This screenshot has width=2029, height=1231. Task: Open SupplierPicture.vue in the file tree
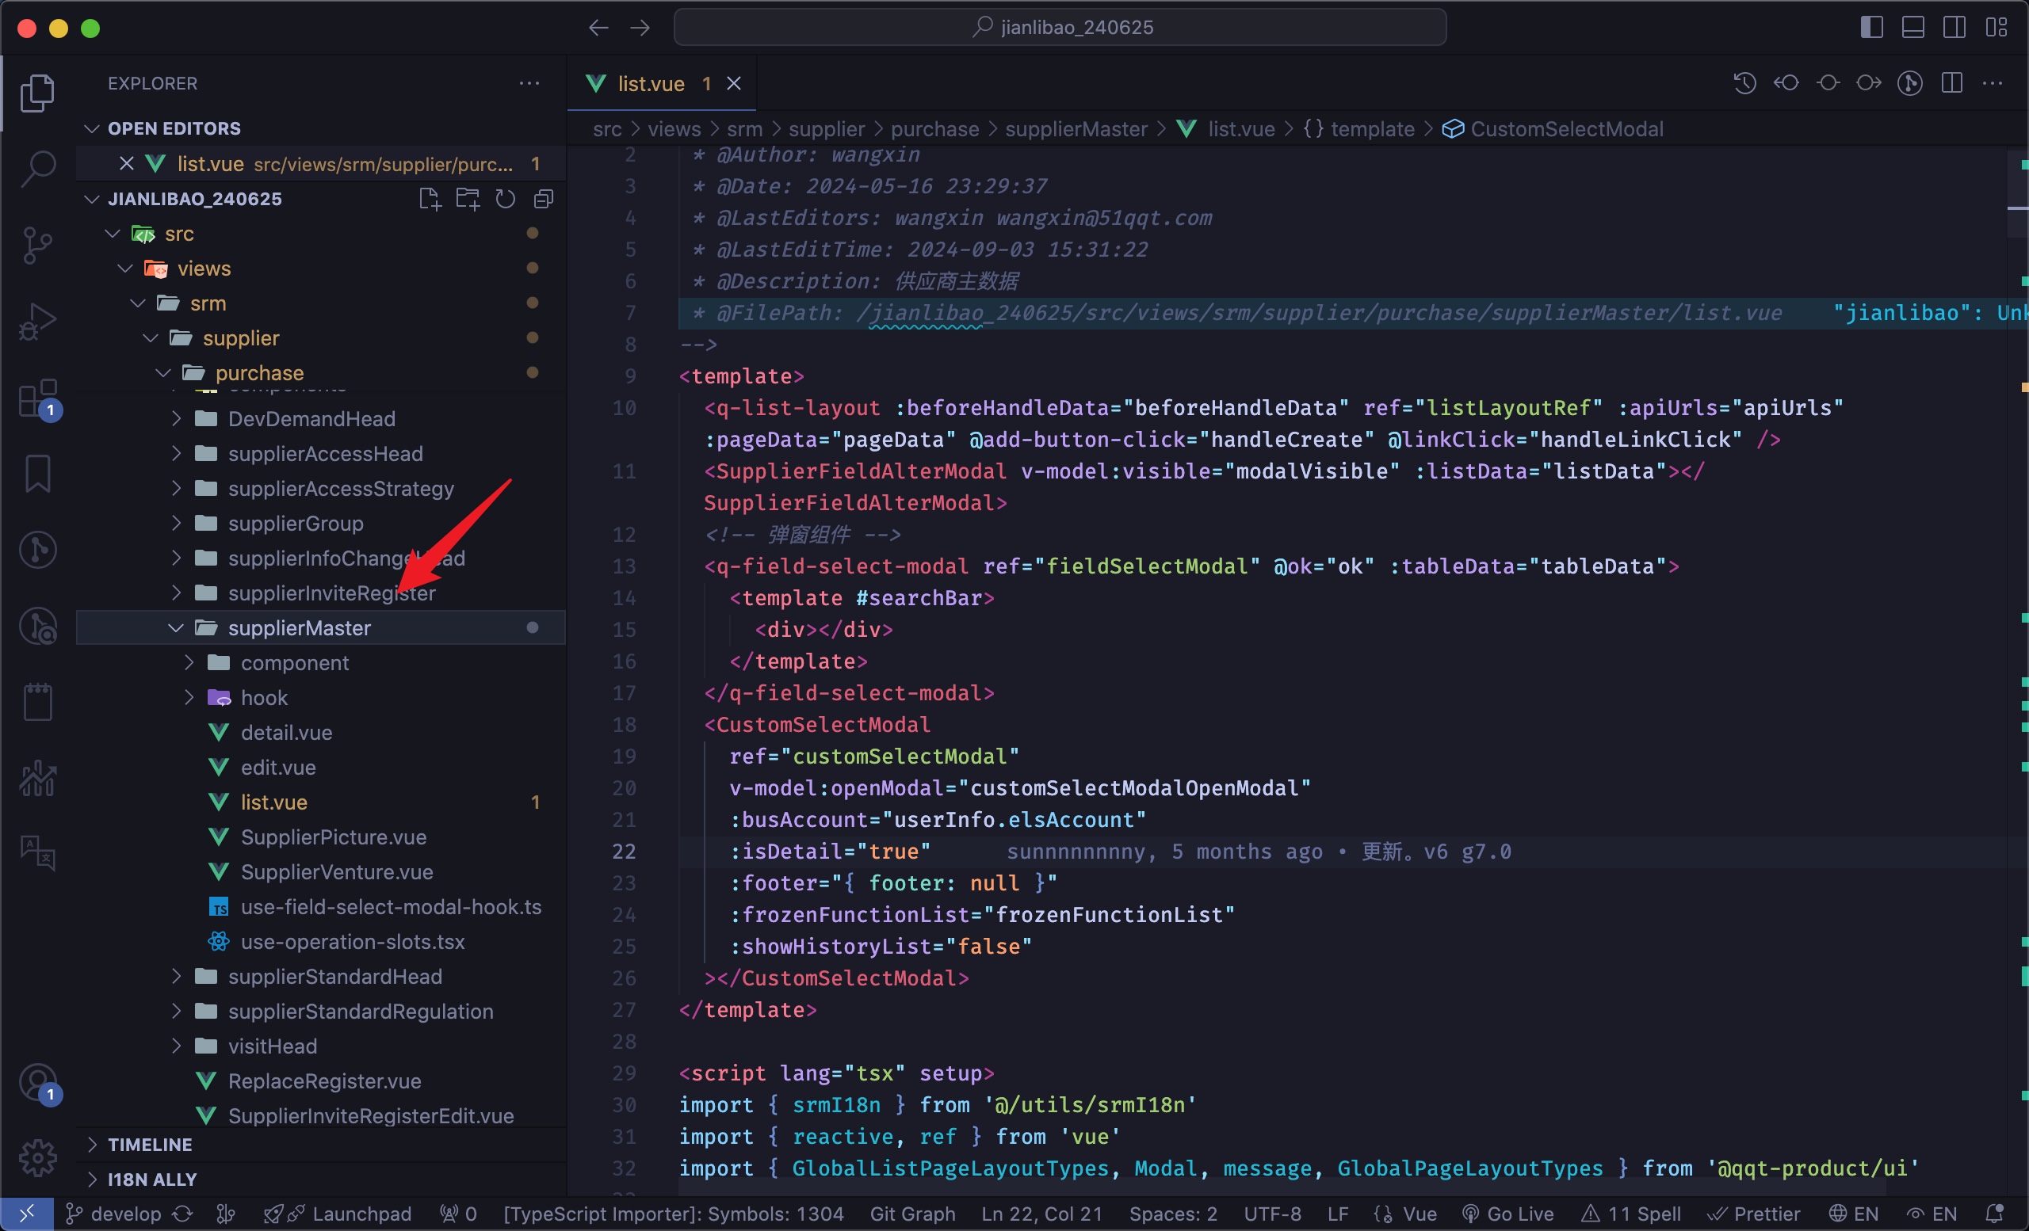tap(333, 837)
